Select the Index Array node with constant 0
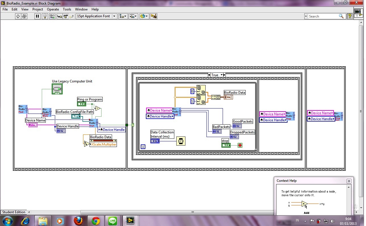 pyautogui.click(x=201, y=90)
